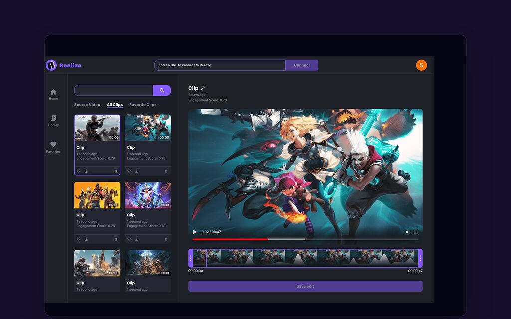Download the purple-background clip
The width and height of the screenshot is (511, 319).
click(137, 239)
